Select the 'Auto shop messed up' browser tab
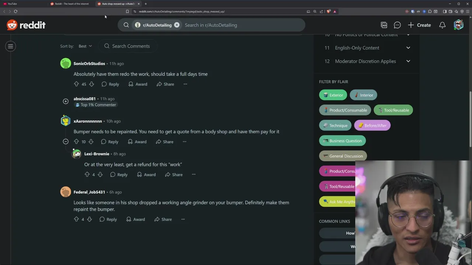Viewport: 472px width, 265px height. point(118,4)
